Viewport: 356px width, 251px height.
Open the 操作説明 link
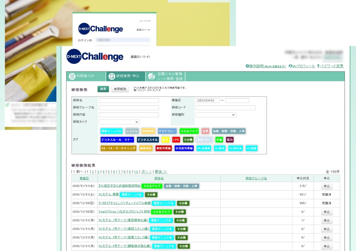tap(267, 66)
